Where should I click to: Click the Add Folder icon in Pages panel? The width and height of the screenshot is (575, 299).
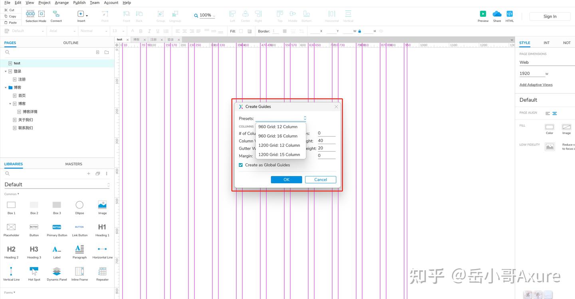(107, 52)
